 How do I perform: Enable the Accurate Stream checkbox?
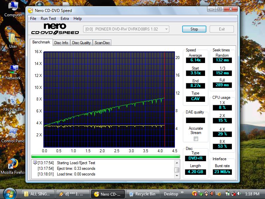pyautogui.click(x=196, y=139)
